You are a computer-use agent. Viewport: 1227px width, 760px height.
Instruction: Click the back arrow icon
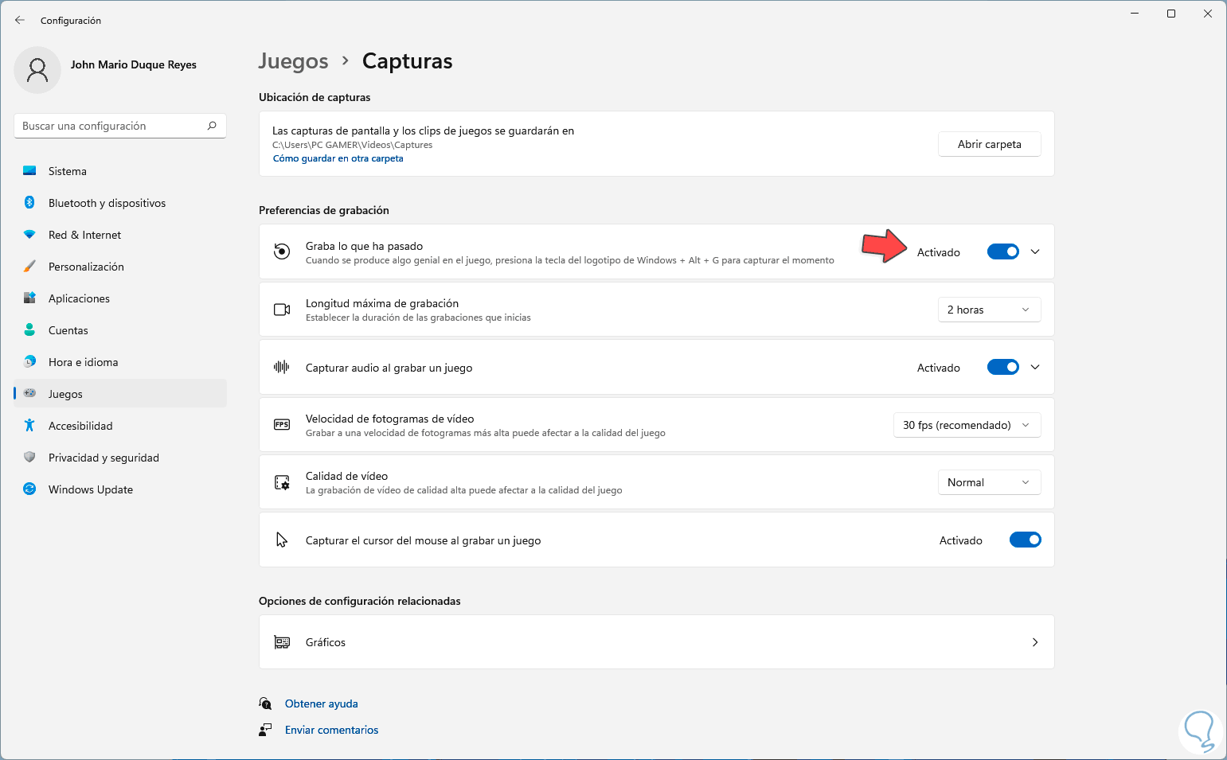point(20,20)
